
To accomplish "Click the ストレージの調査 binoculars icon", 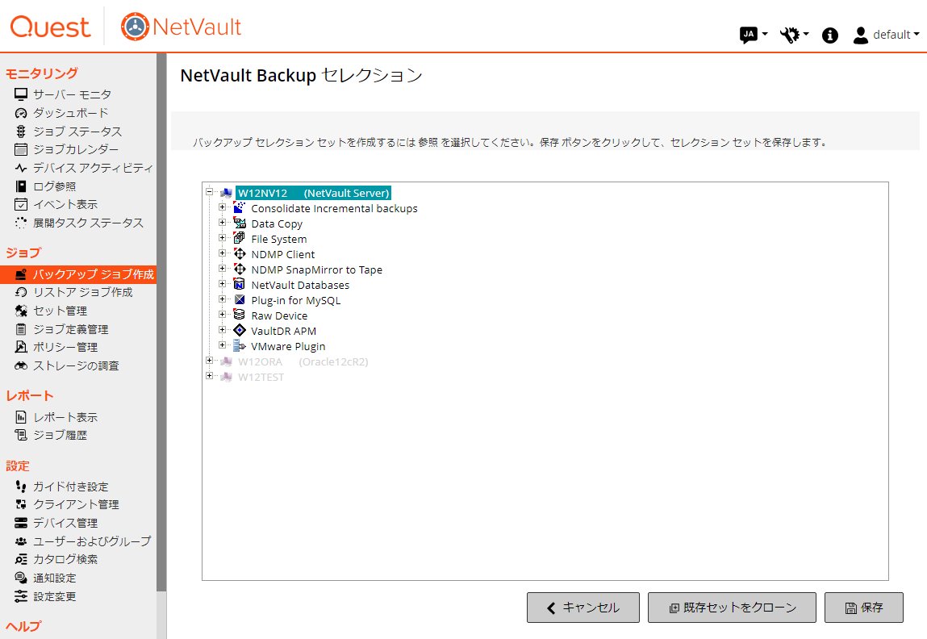I will [21, 366].
